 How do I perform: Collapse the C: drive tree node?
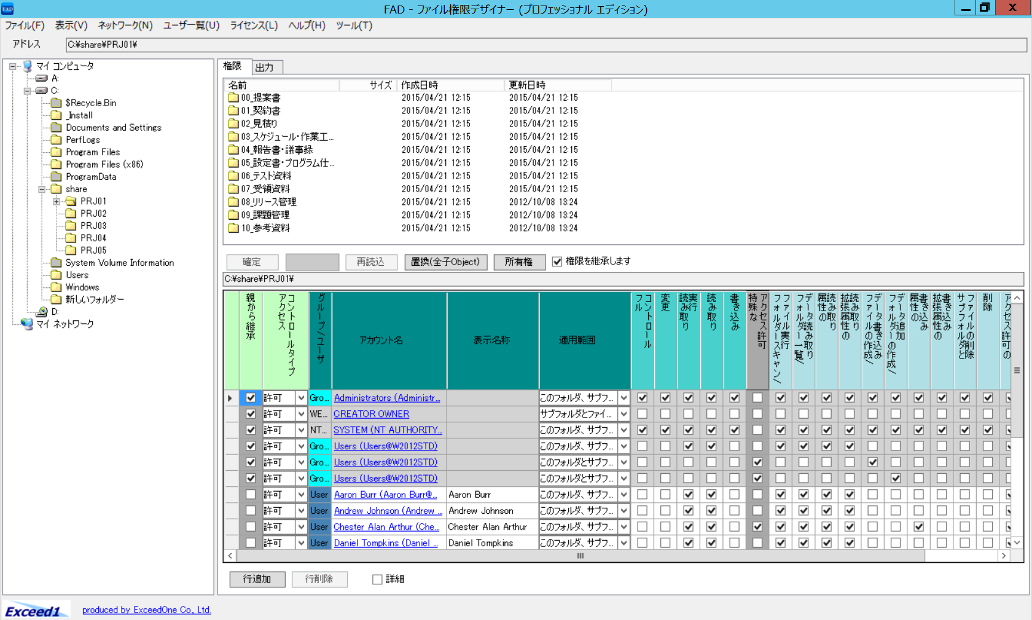click(27, 90)
